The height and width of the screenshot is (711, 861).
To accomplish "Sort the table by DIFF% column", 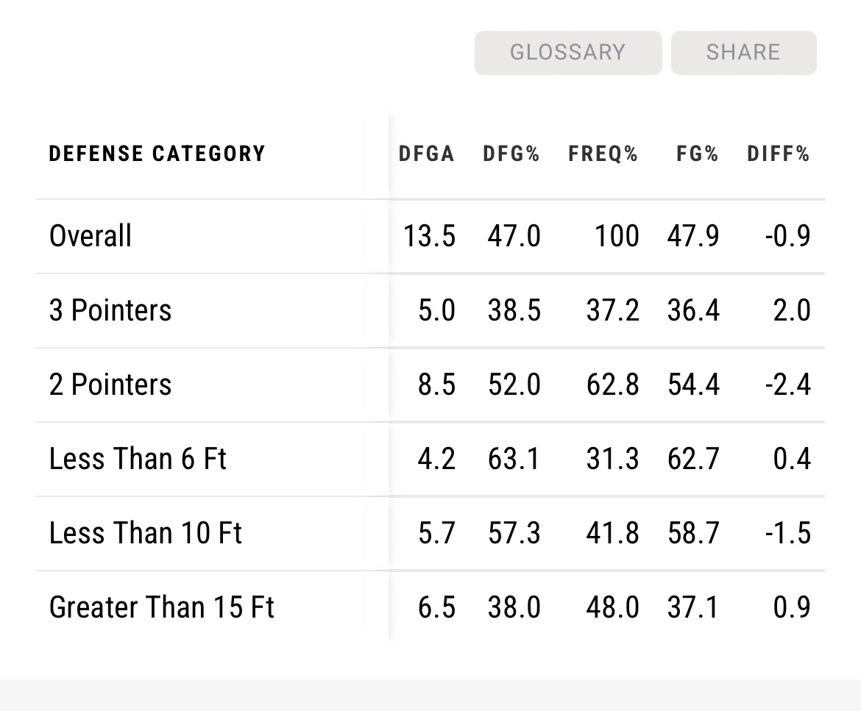I will (x=779, y=154).
